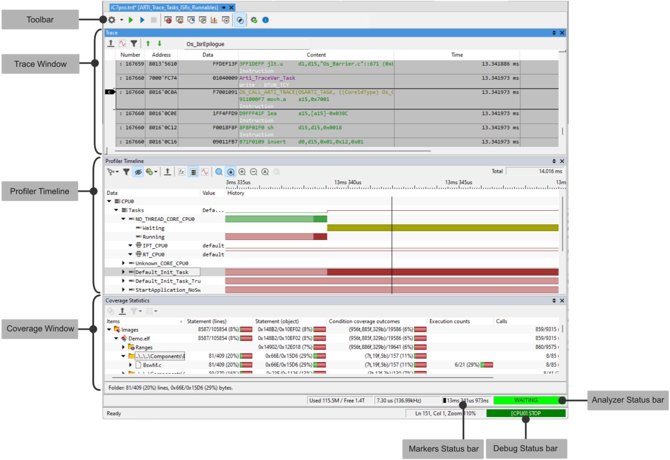Click the Trace window export arrow icon

coord(111,44)
